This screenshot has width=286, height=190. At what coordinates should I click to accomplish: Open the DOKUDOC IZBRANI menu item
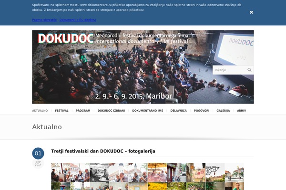point(111,111)
